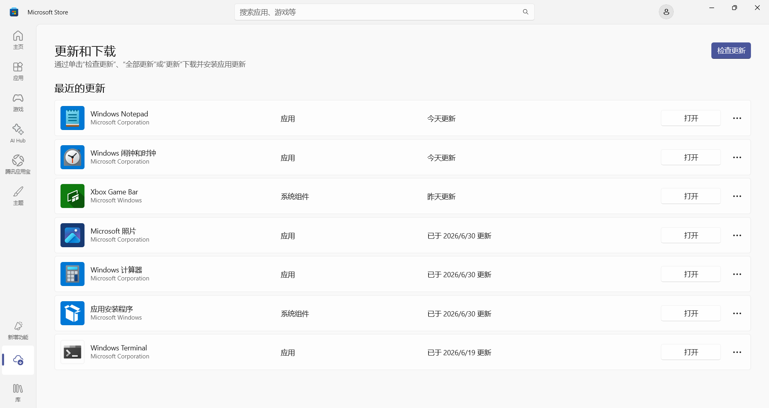Click 打开 for Windows Notepad

691,118
